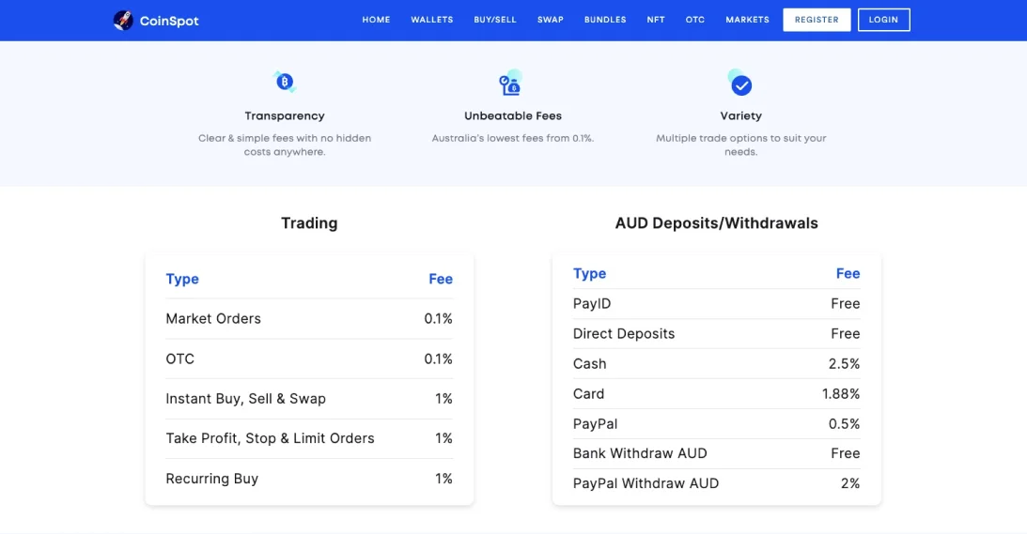Go to BUY/SELL in navigation
Viewport: 1027px width, 534px height.
coord(495,20)
